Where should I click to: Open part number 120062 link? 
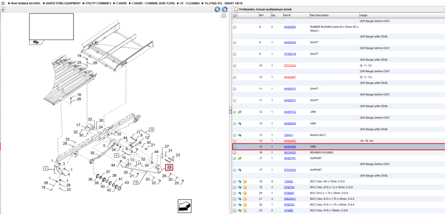click(288, 182)
